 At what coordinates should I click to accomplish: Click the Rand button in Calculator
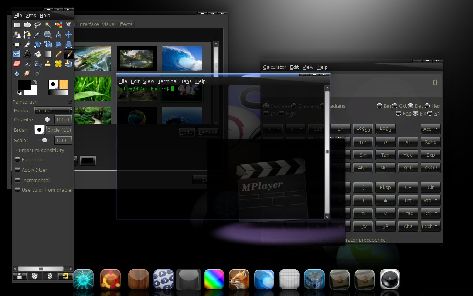coord(431,142)
